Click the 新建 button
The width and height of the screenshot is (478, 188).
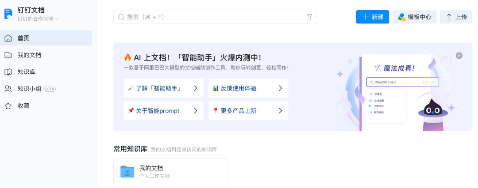pyautogui.click(x=373, y=17)
